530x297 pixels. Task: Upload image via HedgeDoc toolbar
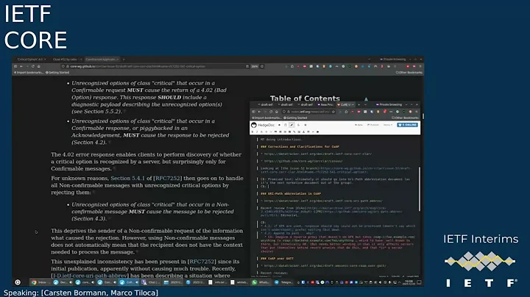pyautogui.click(x=303, y=132)
